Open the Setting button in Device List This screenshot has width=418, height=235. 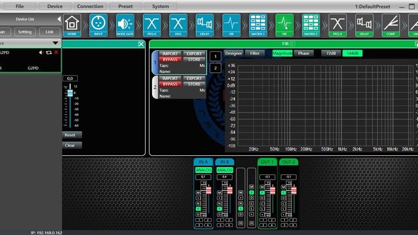point(25,32)
